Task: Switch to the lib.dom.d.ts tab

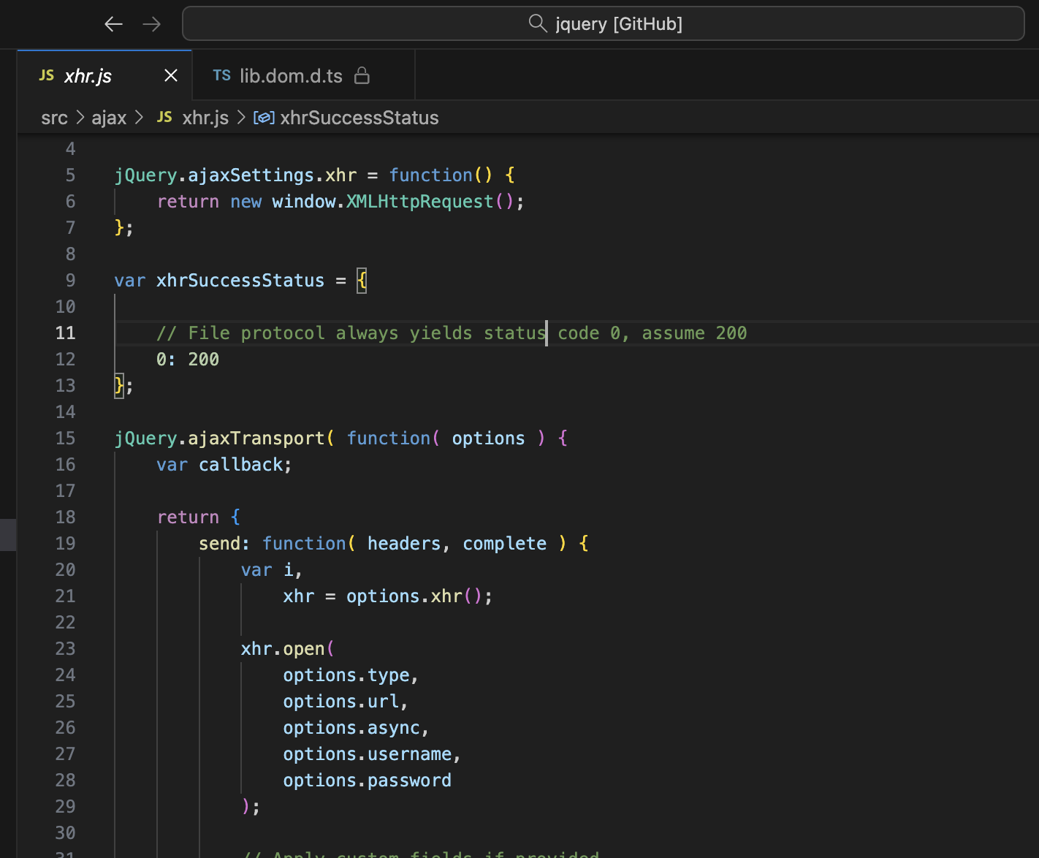Action: (291, 75)
